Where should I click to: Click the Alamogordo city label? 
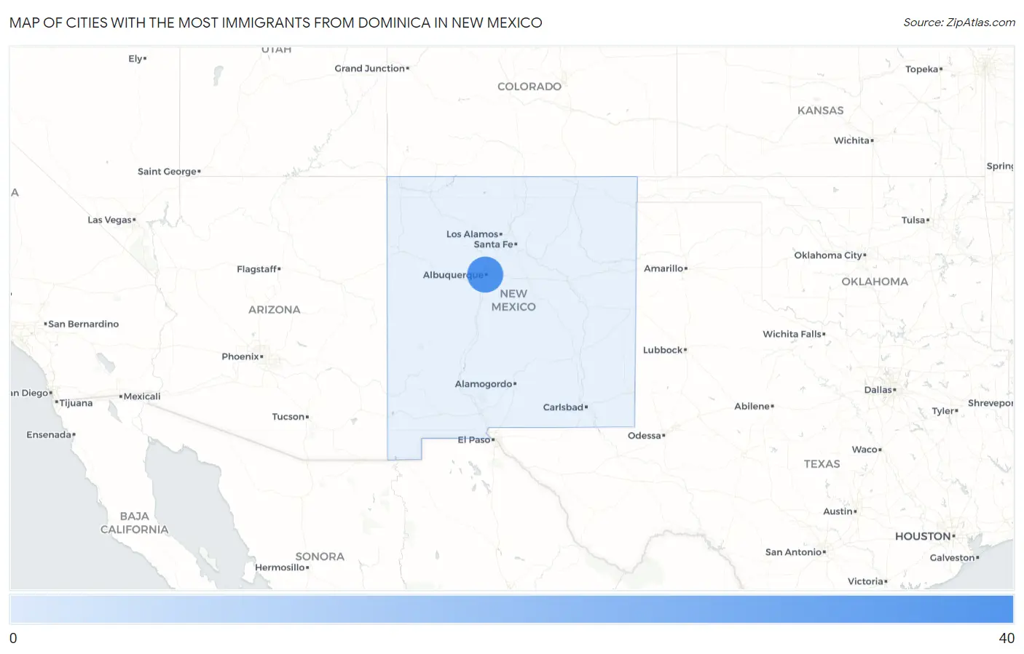click(484, 384)
